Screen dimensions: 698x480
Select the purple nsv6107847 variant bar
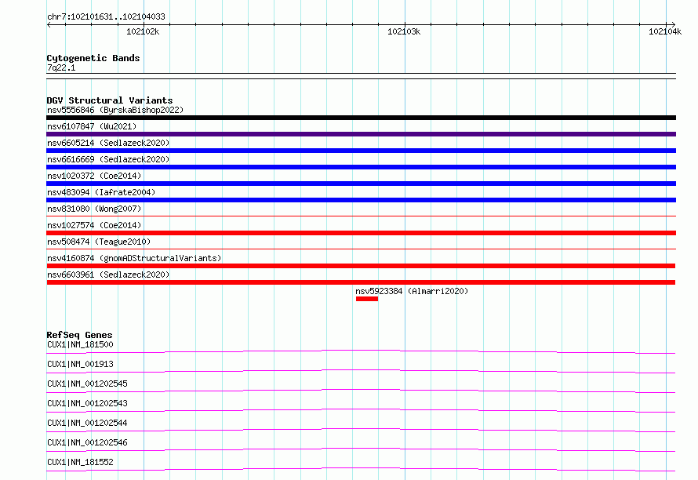361,134
